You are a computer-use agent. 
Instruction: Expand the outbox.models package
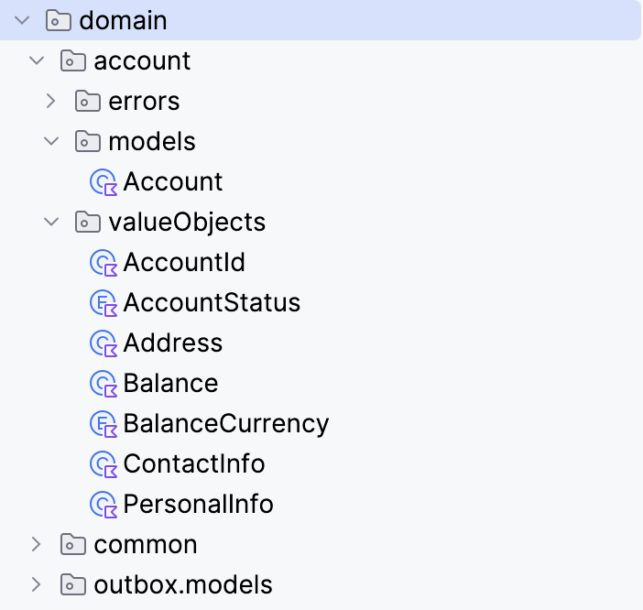click(x=37, y=584)
